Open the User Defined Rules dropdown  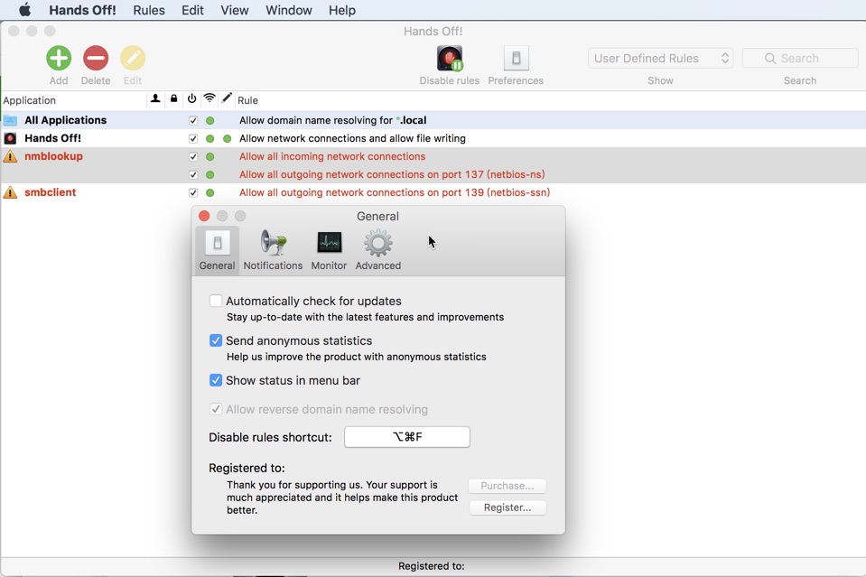[x=660, y=57]
